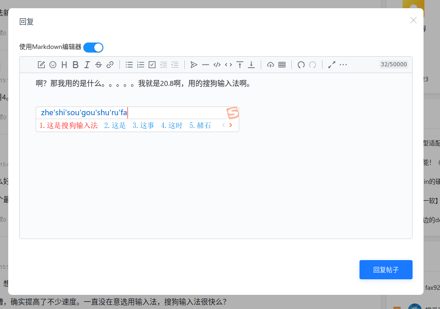Switch editor to fullscreen
The image size is (440, 309).
click(332, 65)
